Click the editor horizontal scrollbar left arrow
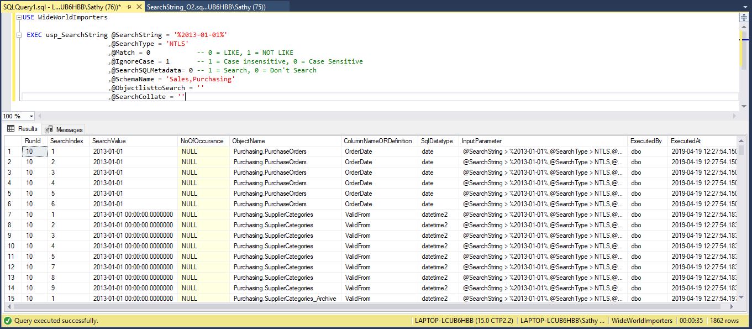752x329 pixels. tap(41, 116)
